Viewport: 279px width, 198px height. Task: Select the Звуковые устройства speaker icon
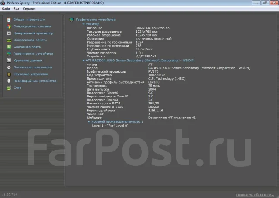click(x=9, y=74)
